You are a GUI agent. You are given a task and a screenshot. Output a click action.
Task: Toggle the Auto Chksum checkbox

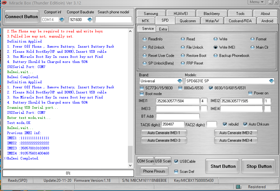[245, 124]
